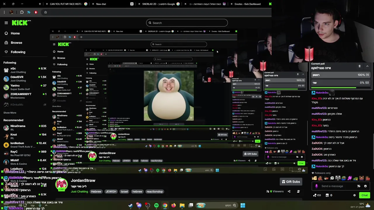Open ZDREAM999YT channel in the sidebar

point(25,96)
